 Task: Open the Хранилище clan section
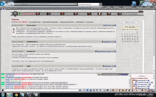tap(69, 14)
